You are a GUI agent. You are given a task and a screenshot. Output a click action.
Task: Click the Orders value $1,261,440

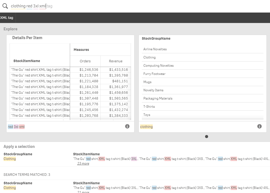pos(89,93)
